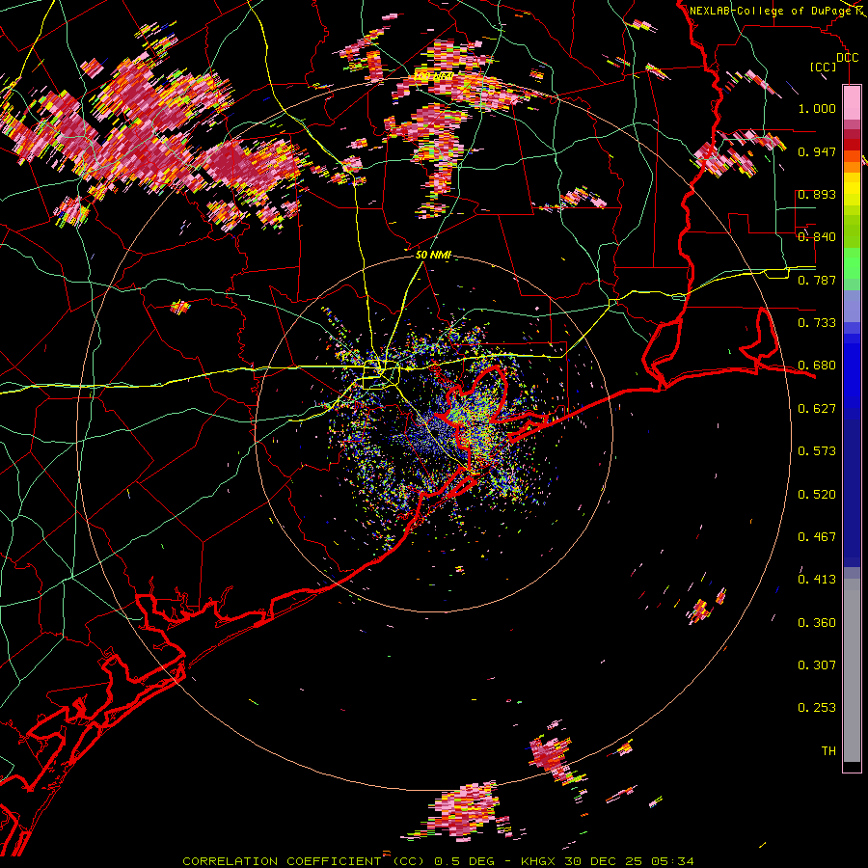Pick the bright green band of color scale

(x=852, y=263)
